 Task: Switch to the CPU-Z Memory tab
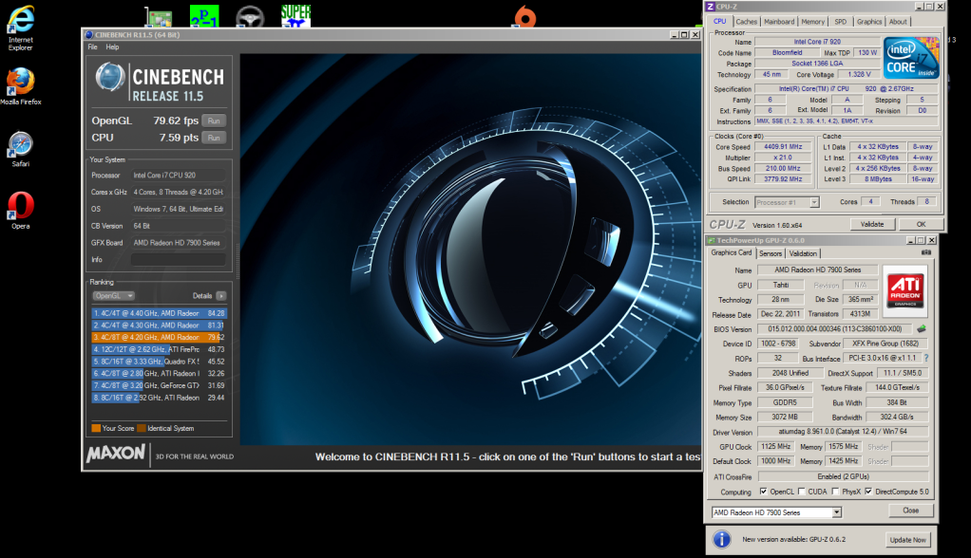pyautogui.click(x=812, y=21)
